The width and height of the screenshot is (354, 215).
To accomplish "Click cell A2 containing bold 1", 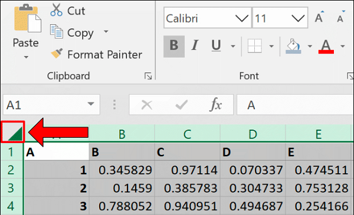I will tap(57, 170).
